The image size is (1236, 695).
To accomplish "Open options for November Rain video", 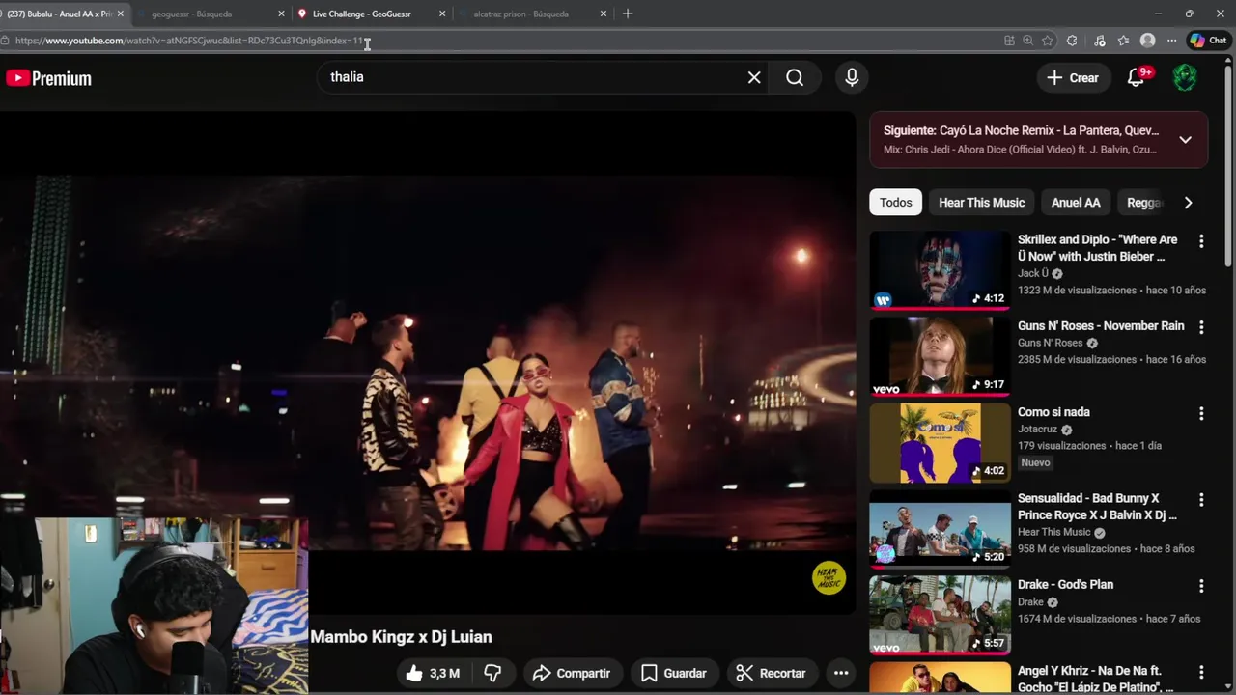I will pyautogui.click(x=1201, y=327).
